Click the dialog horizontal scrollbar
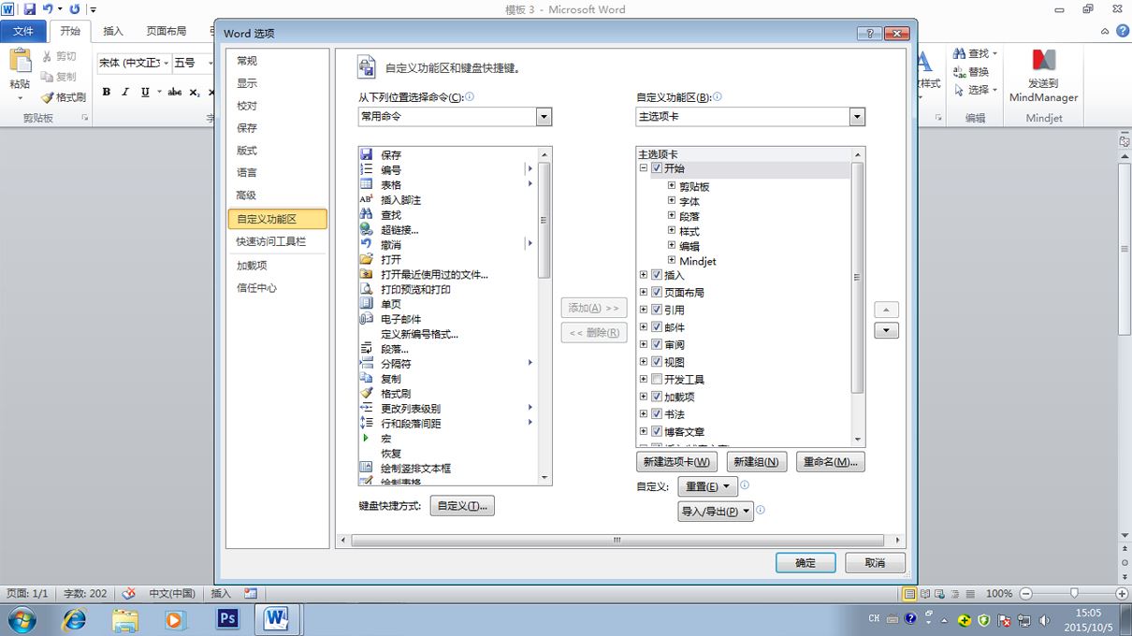1132x636 pixels. pyautogui.click(x=617, y=540)
